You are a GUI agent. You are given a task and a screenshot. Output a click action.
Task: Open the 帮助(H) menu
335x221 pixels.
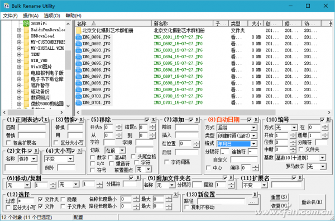coord(73,16)
